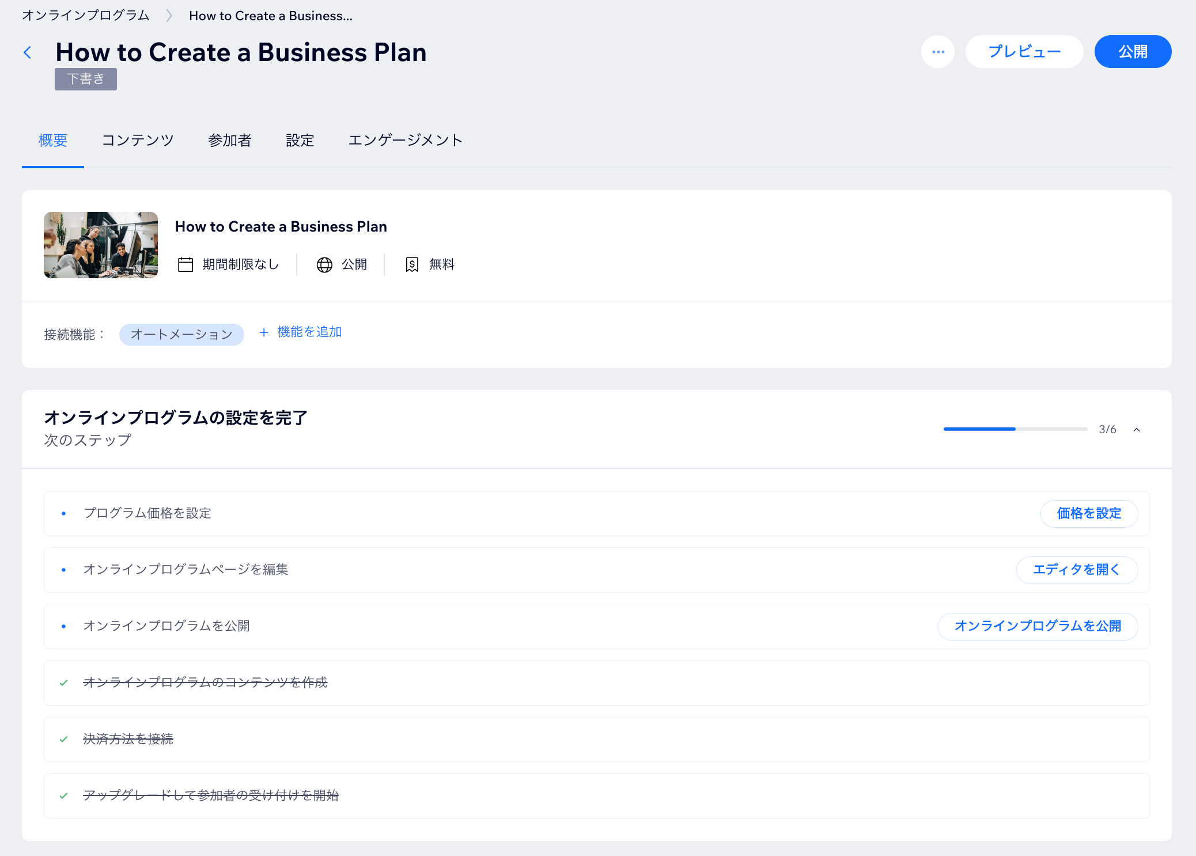Image resolution: width=1196 pixels, height=856 pixels.
Task: Click the globe icon next to 公開
Action: [324, 264]
